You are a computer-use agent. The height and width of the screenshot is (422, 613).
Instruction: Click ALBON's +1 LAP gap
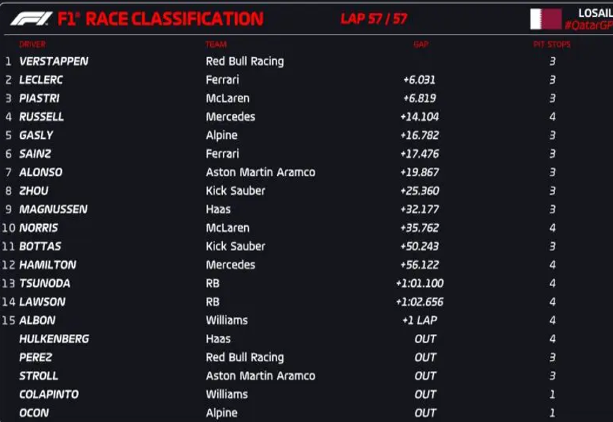point(420,321)
